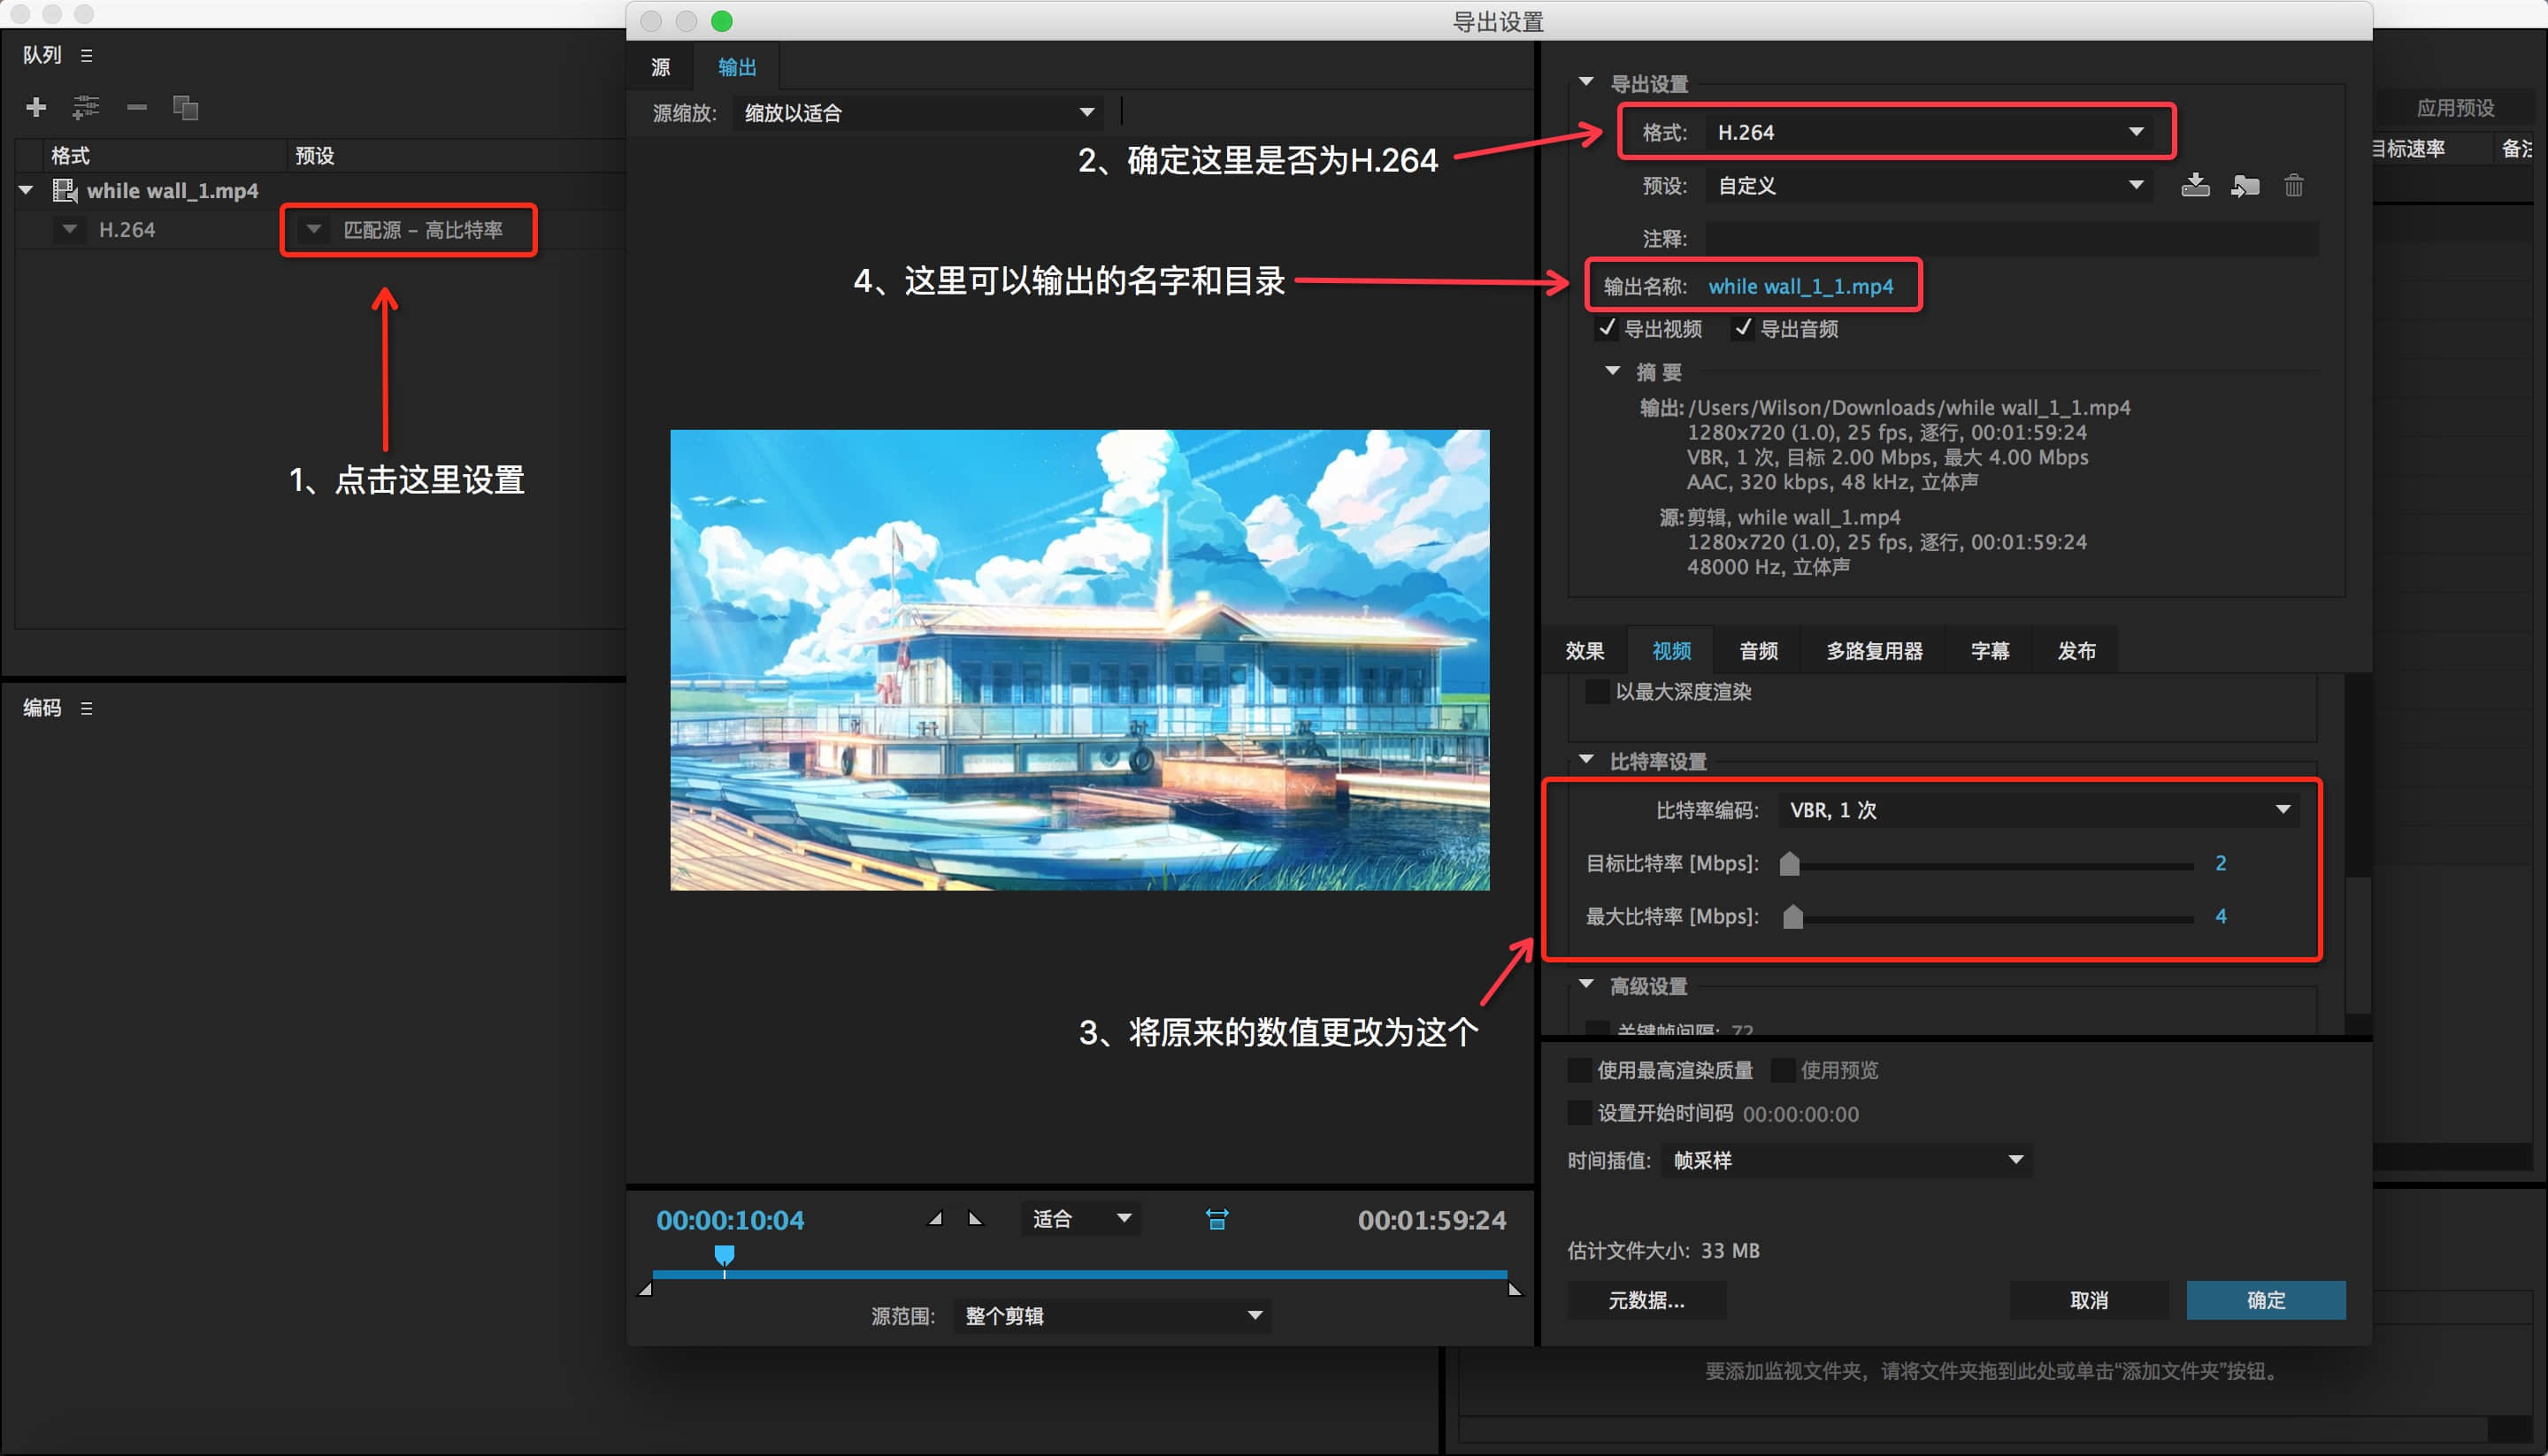Enable 设置开始时间码 checkbox
The width and height of the screenshot is (2548, 1456).
pyautogui.click(x=1579, y=1113)
